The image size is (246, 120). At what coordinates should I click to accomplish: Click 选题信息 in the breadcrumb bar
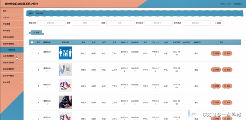[39, 13]
